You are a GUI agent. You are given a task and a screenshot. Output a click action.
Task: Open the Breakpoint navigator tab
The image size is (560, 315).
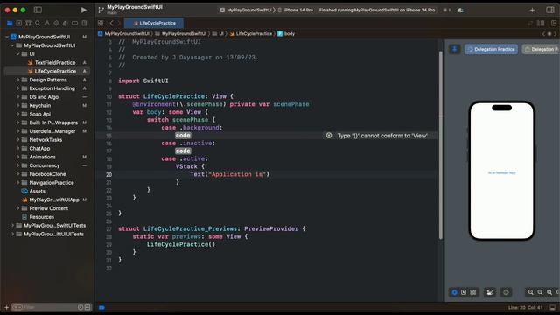[74, 24]
